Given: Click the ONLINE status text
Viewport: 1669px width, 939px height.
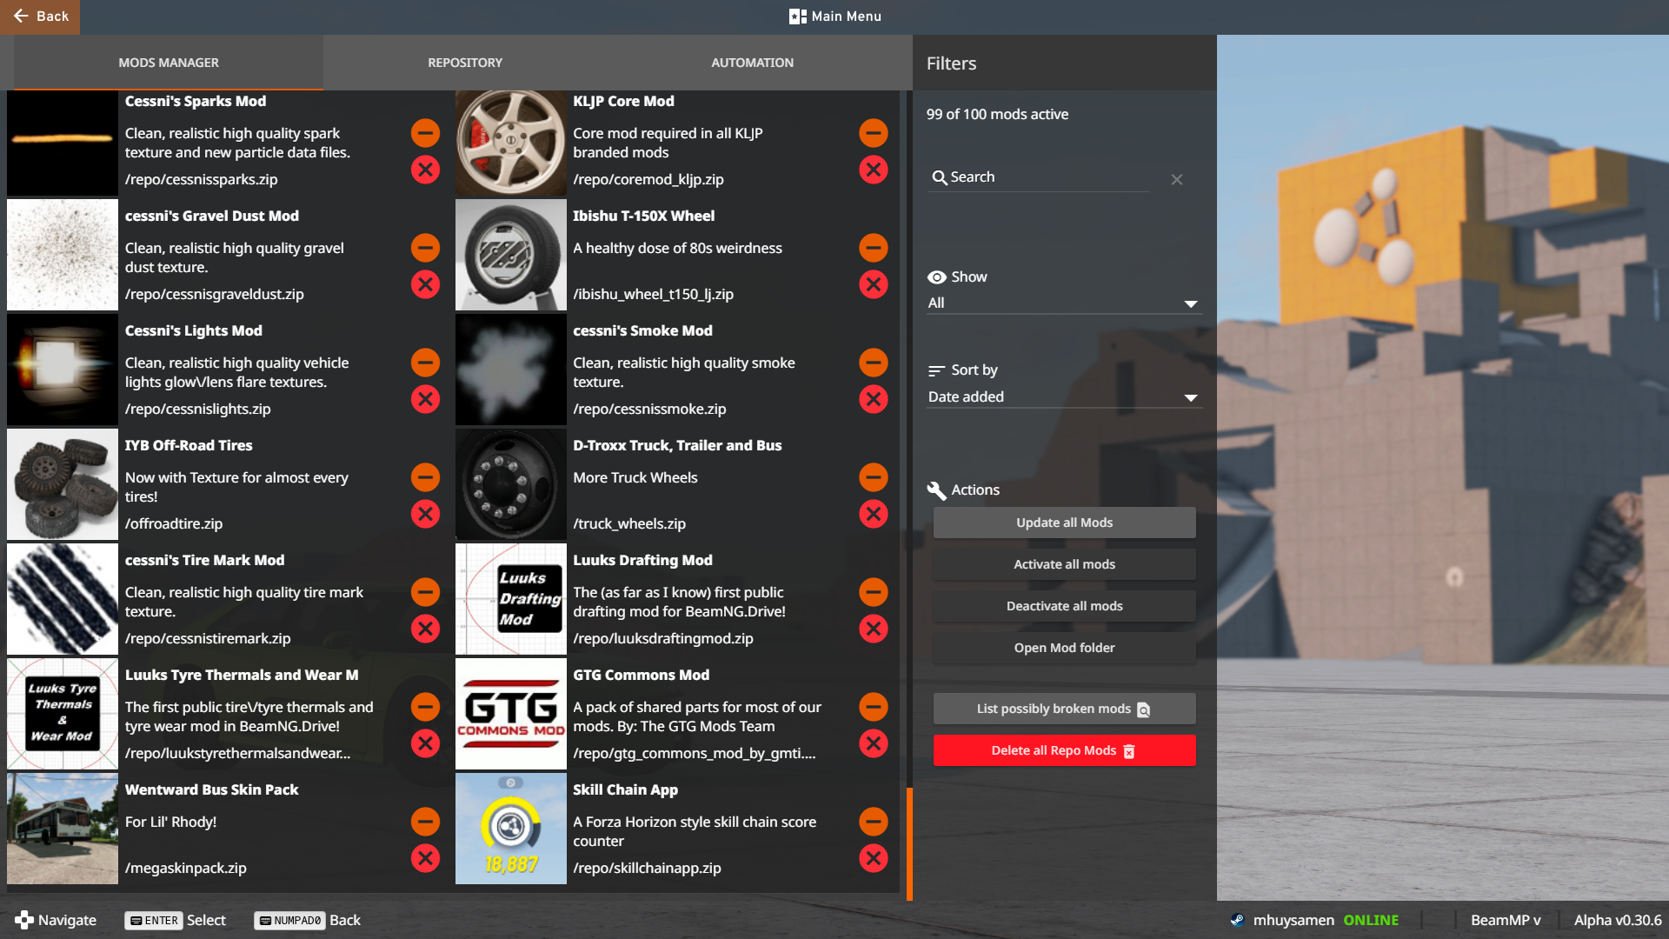Looking at the screenshot, I should coord(1371,920).
